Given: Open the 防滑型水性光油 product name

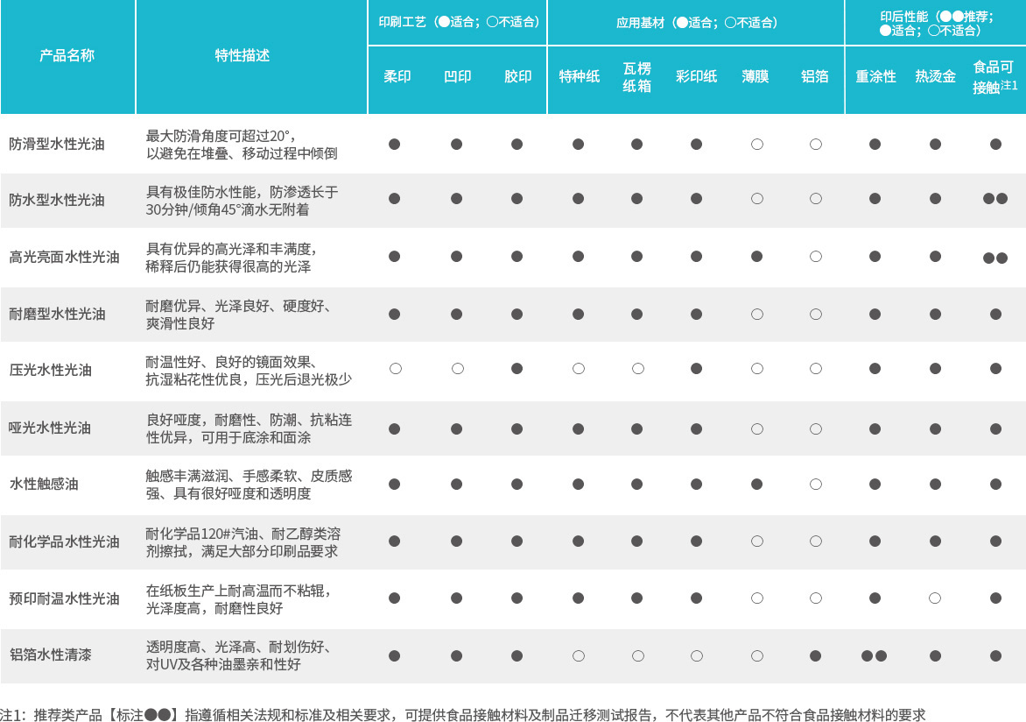Looking at the screenshot, I should 57,144.
